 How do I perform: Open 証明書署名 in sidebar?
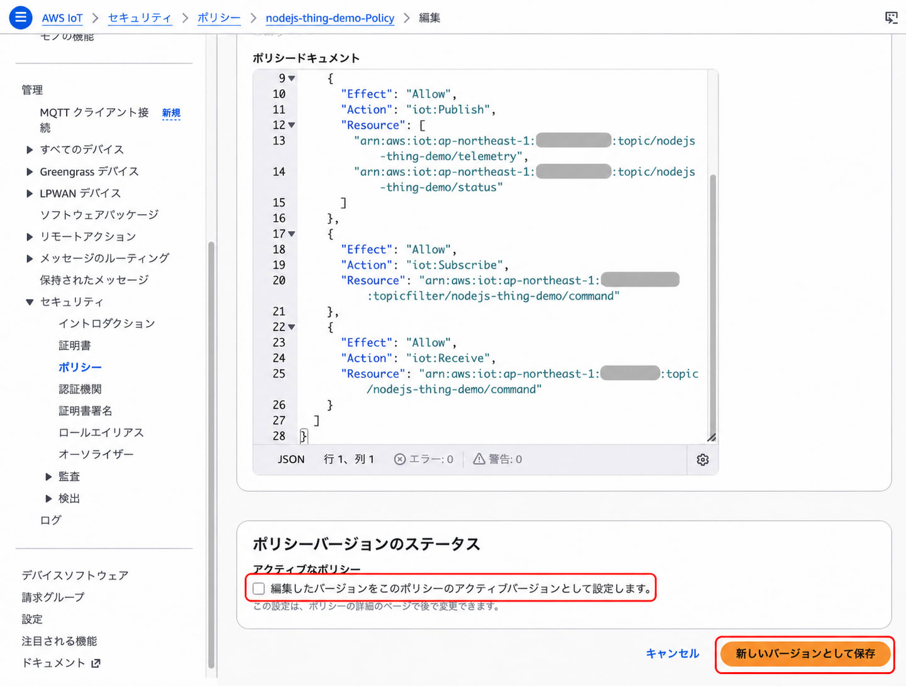tap(86, 411)
